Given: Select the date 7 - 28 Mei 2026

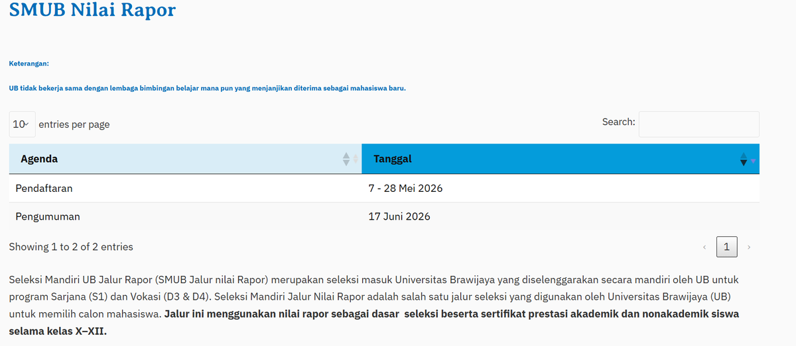Looking at the screenshot, I should pyautogui.click(x=405, y=188).
